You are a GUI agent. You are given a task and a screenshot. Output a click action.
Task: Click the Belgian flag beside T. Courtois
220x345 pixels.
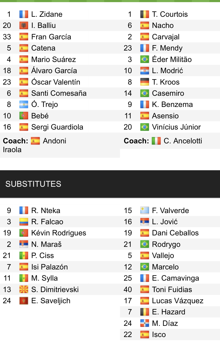145,14
